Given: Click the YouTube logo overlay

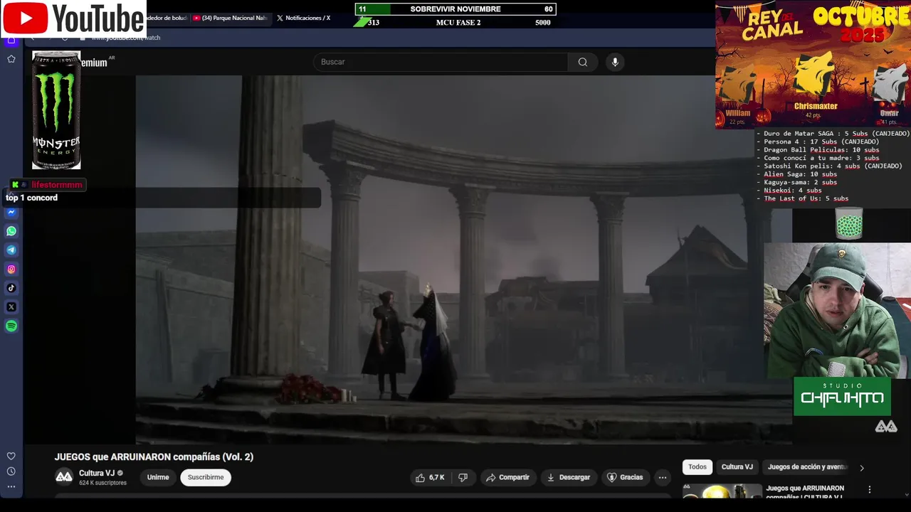Looking at the screenshot, I should click(x=73, y=18).
